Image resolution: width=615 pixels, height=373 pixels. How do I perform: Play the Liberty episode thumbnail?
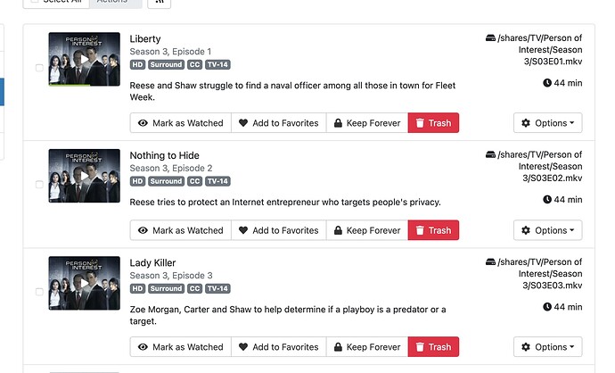tap(84, 59)
